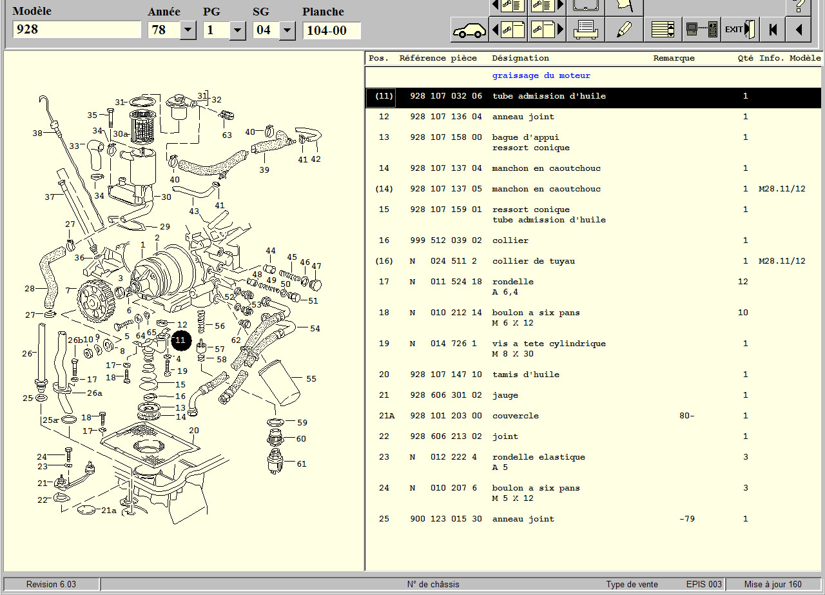Select the 'rondelle' A 6,4 row
The height and width of the screenshot is (595, 825).
point(594,287)
